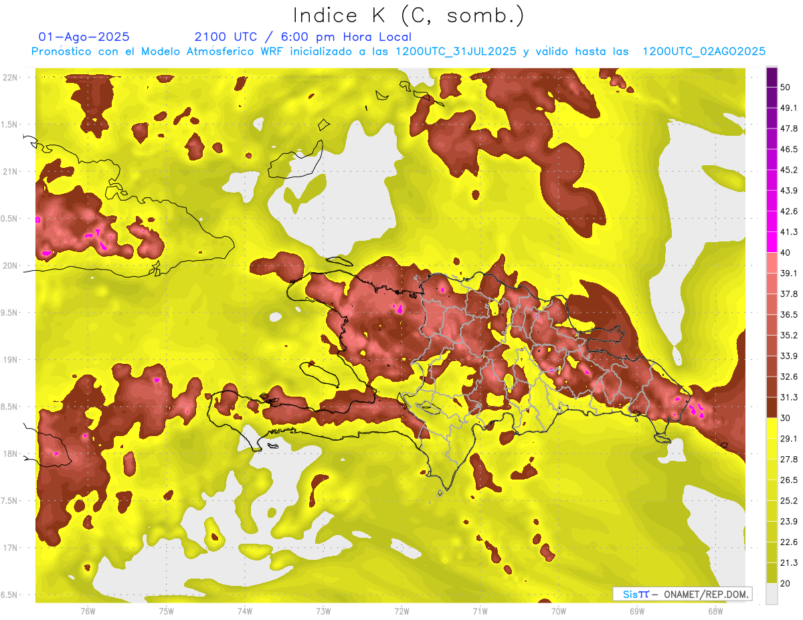Image resolution: width=803 pixels, height=620 pixels.
Task: Click the colorbar value "29.1"
Action: [789, 438]
